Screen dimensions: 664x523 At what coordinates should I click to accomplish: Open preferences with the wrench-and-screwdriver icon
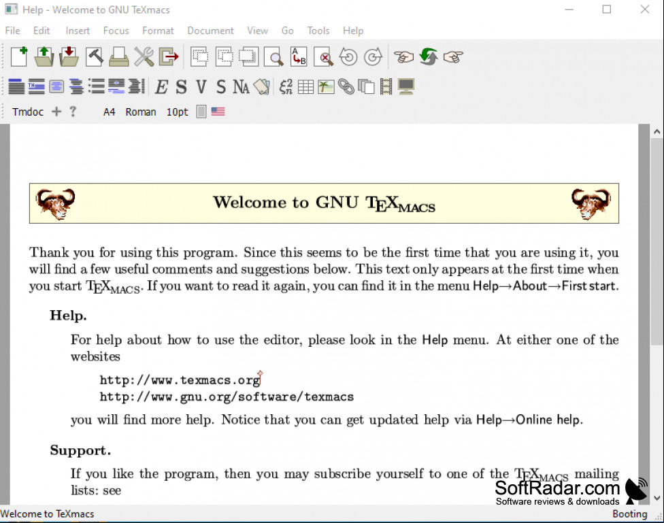click(x=144, y=56)
